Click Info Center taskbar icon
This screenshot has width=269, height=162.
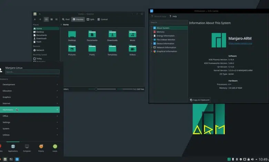pos(17,160)
